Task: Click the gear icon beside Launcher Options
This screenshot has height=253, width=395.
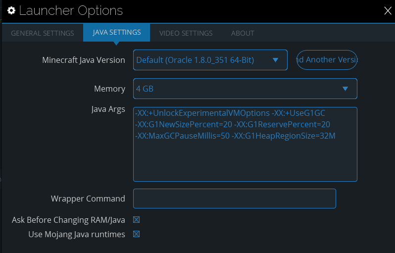Action: tap(11, 10)
